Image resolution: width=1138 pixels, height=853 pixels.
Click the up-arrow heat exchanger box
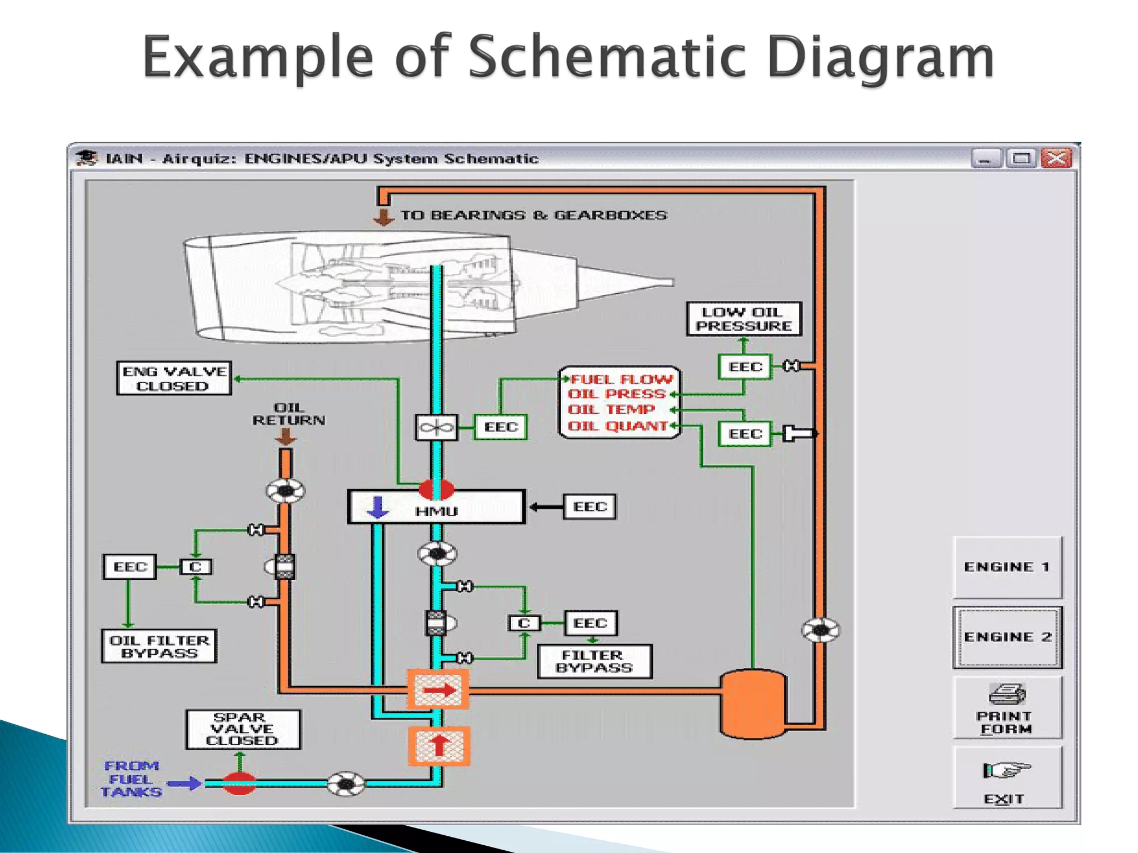pyautogui.click(x=439, y=746)
